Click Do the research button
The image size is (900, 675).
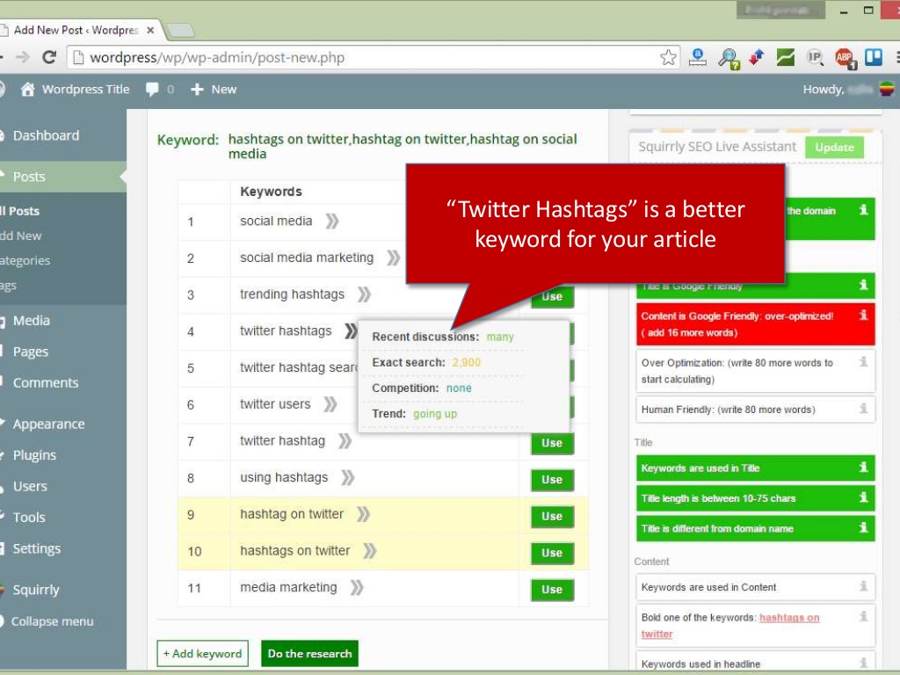pyautogui.click(x=310, y=653)
